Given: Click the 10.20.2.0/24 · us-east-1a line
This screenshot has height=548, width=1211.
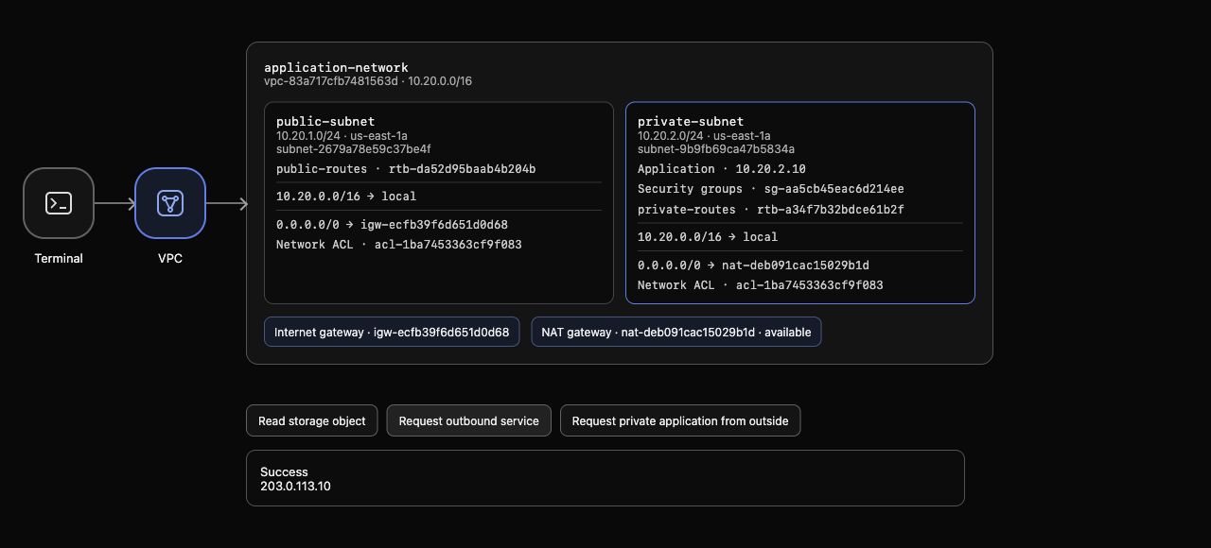Looking at the screenshot, I should click(704, 136).
